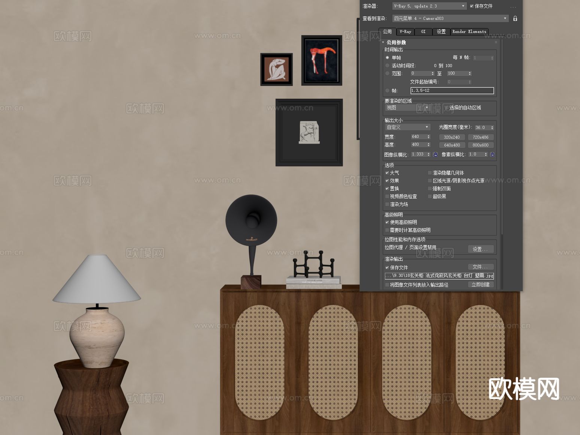This screenshot has height=435, width=580.
Task: Open the bitmap proxy 设置... button
Action: pos(480,249)
